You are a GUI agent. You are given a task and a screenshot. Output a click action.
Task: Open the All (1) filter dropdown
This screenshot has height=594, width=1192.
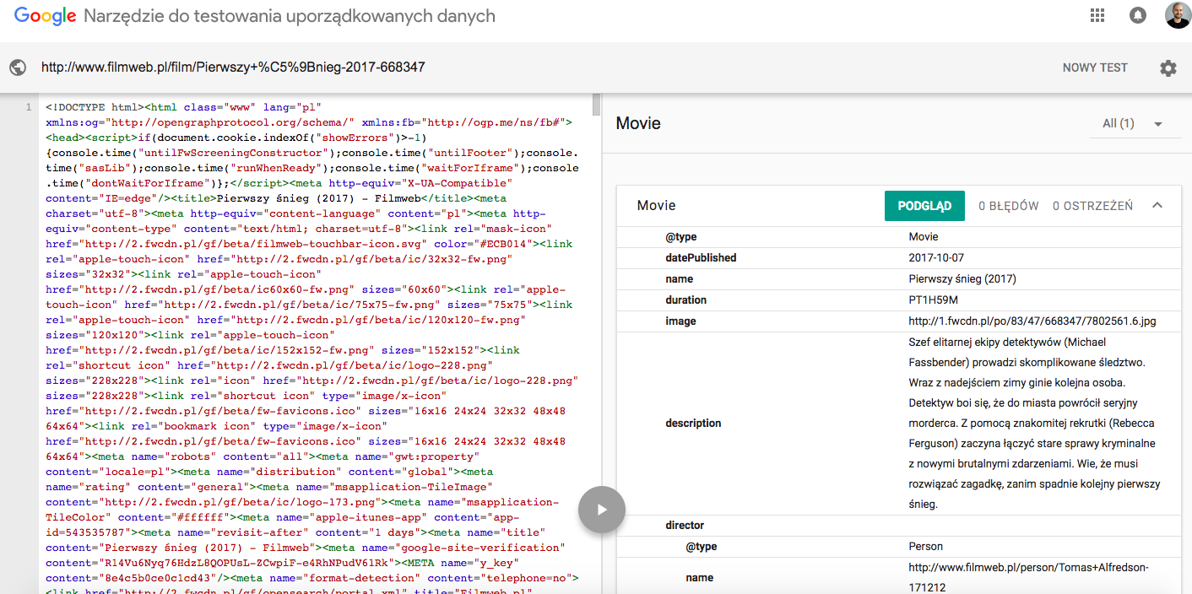point(1135,124)
